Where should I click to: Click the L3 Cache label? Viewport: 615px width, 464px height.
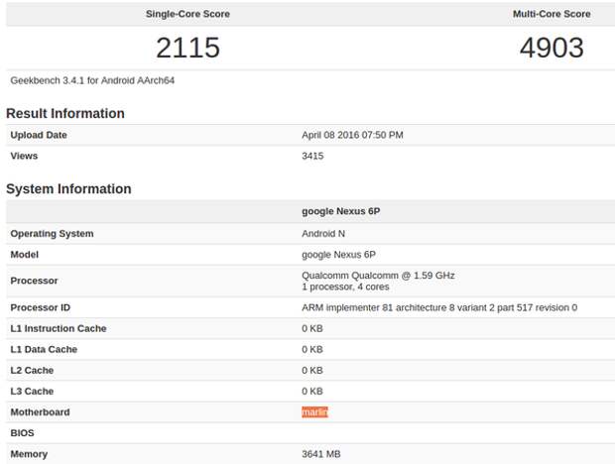pyautogui.click(x=32, y=391)
